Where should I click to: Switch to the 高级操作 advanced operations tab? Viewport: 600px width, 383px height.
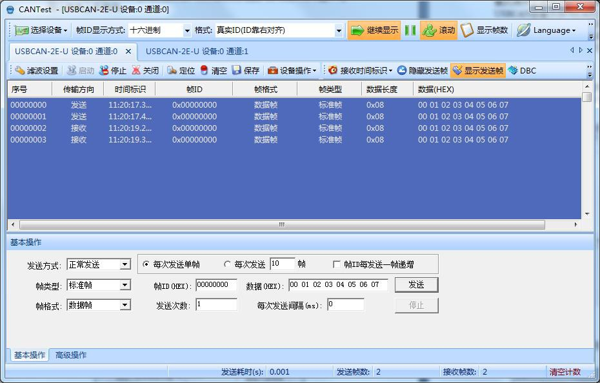pyautogui.click(x=71, y=355)
